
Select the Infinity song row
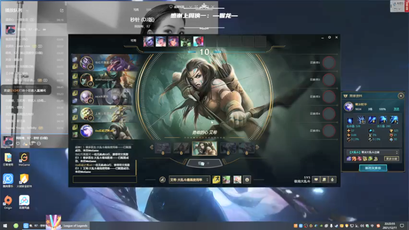pyautogui.click(x=34, y=128)
